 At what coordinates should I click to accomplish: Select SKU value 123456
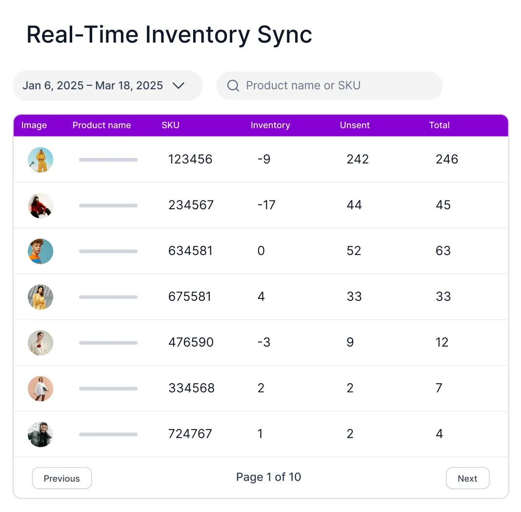pyautogui.click(x=190, y=159)
